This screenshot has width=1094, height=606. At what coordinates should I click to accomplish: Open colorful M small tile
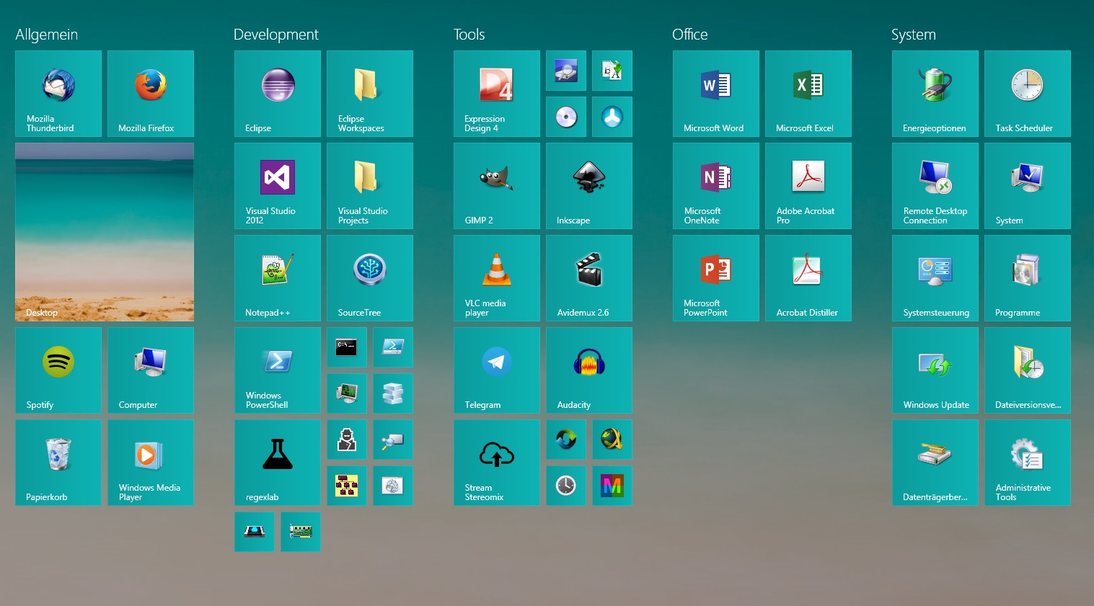pos(612,486)
